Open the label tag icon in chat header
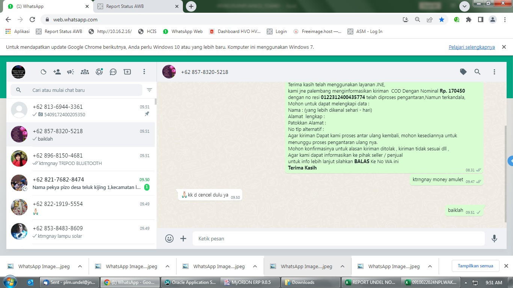Viewport: 513px width, 288px height. coord(463,72)
